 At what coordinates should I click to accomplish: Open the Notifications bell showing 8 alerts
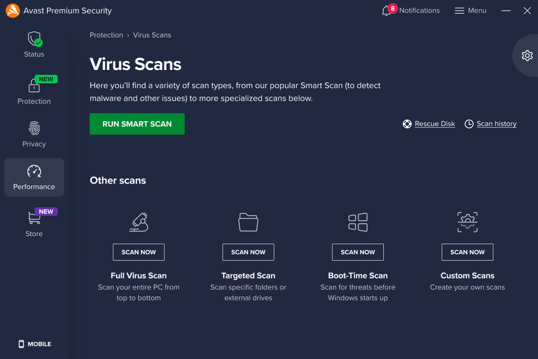click(x=387, y=10)
